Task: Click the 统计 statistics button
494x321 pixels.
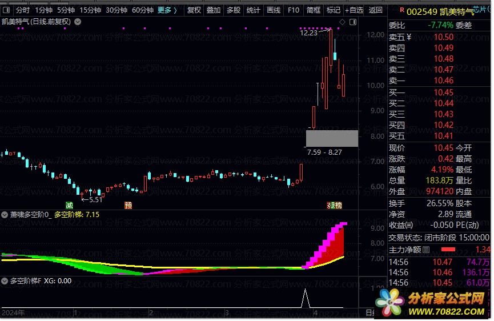Action: pos(254,10)
